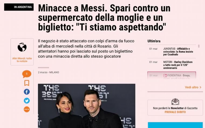Click the Ultim'ora section heading
Image resolution: width=205 pixels, height=128 pixels.
[x=154, y=41]
